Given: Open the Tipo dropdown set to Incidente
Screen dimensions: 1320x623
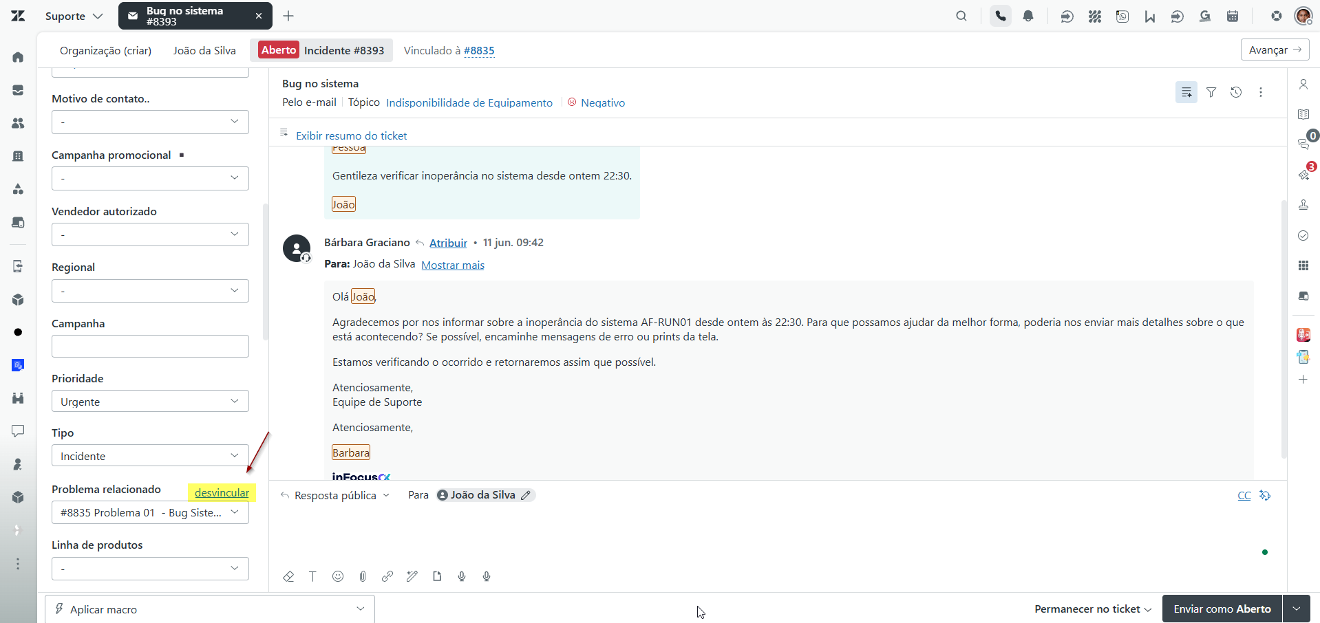Looking at the screenshot, I should coord(150,455).
